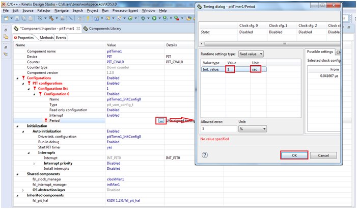The width and height of the screenshot is (357, 209).
Task: Click the Timing dialog help icon
Action: 205,155
